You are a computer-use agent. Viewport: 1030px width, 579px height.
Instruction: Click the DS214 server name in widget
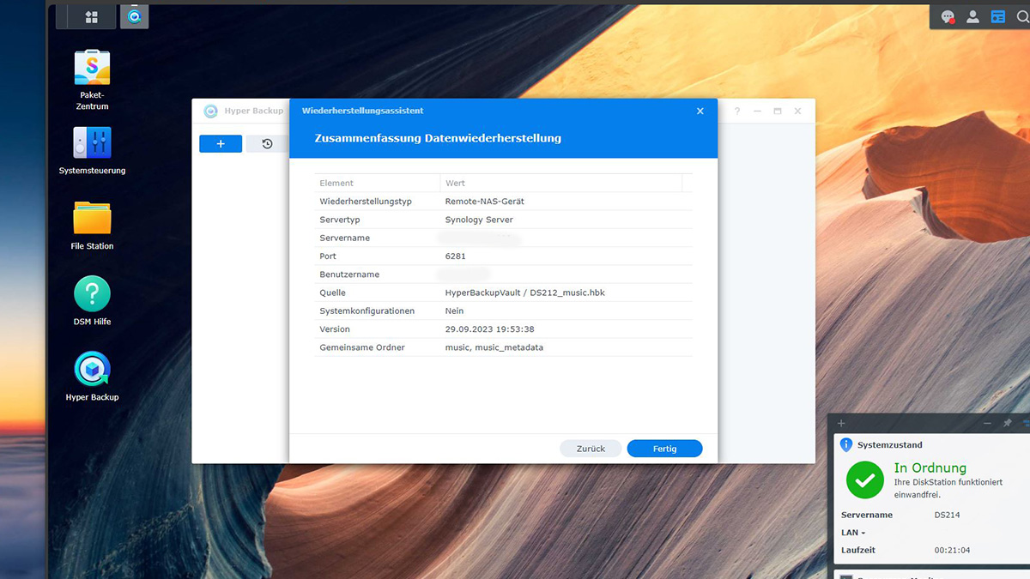[x=947, y=515]
